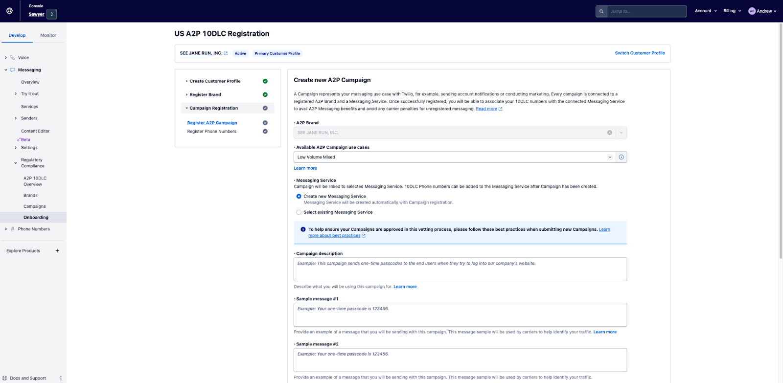Viewport: 783px width, 383px height.
Task: Expand the Phone Numbers chevron
Action: point(6,229)
